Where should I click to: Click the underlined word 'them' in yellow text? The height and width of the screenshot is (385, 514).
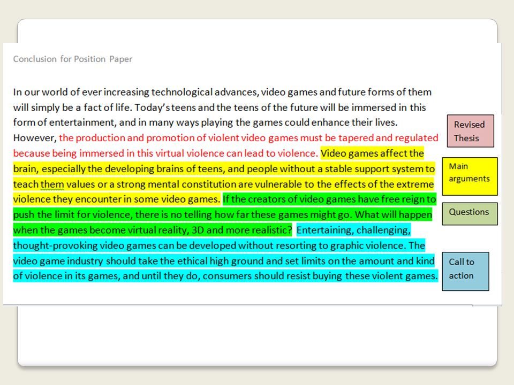coord(52,184)
